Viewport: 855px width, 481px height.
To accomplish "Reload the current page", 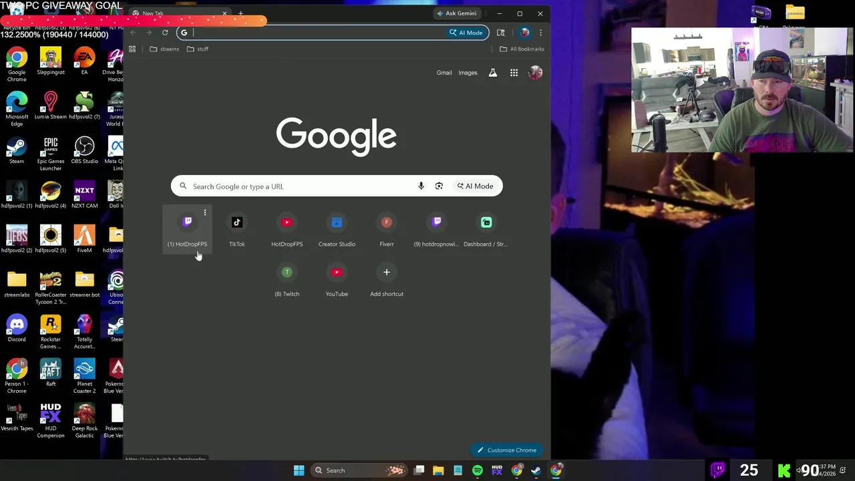I will click(165, 33).
